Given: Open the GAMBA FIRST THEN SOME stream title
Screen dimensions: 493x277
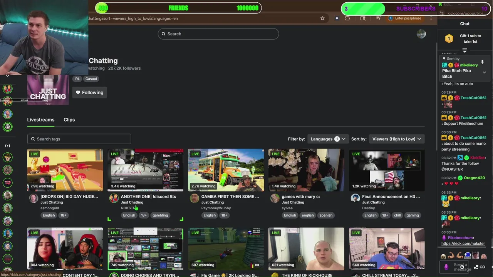Looking at the screenshot, I should click(x=230, y=197).
